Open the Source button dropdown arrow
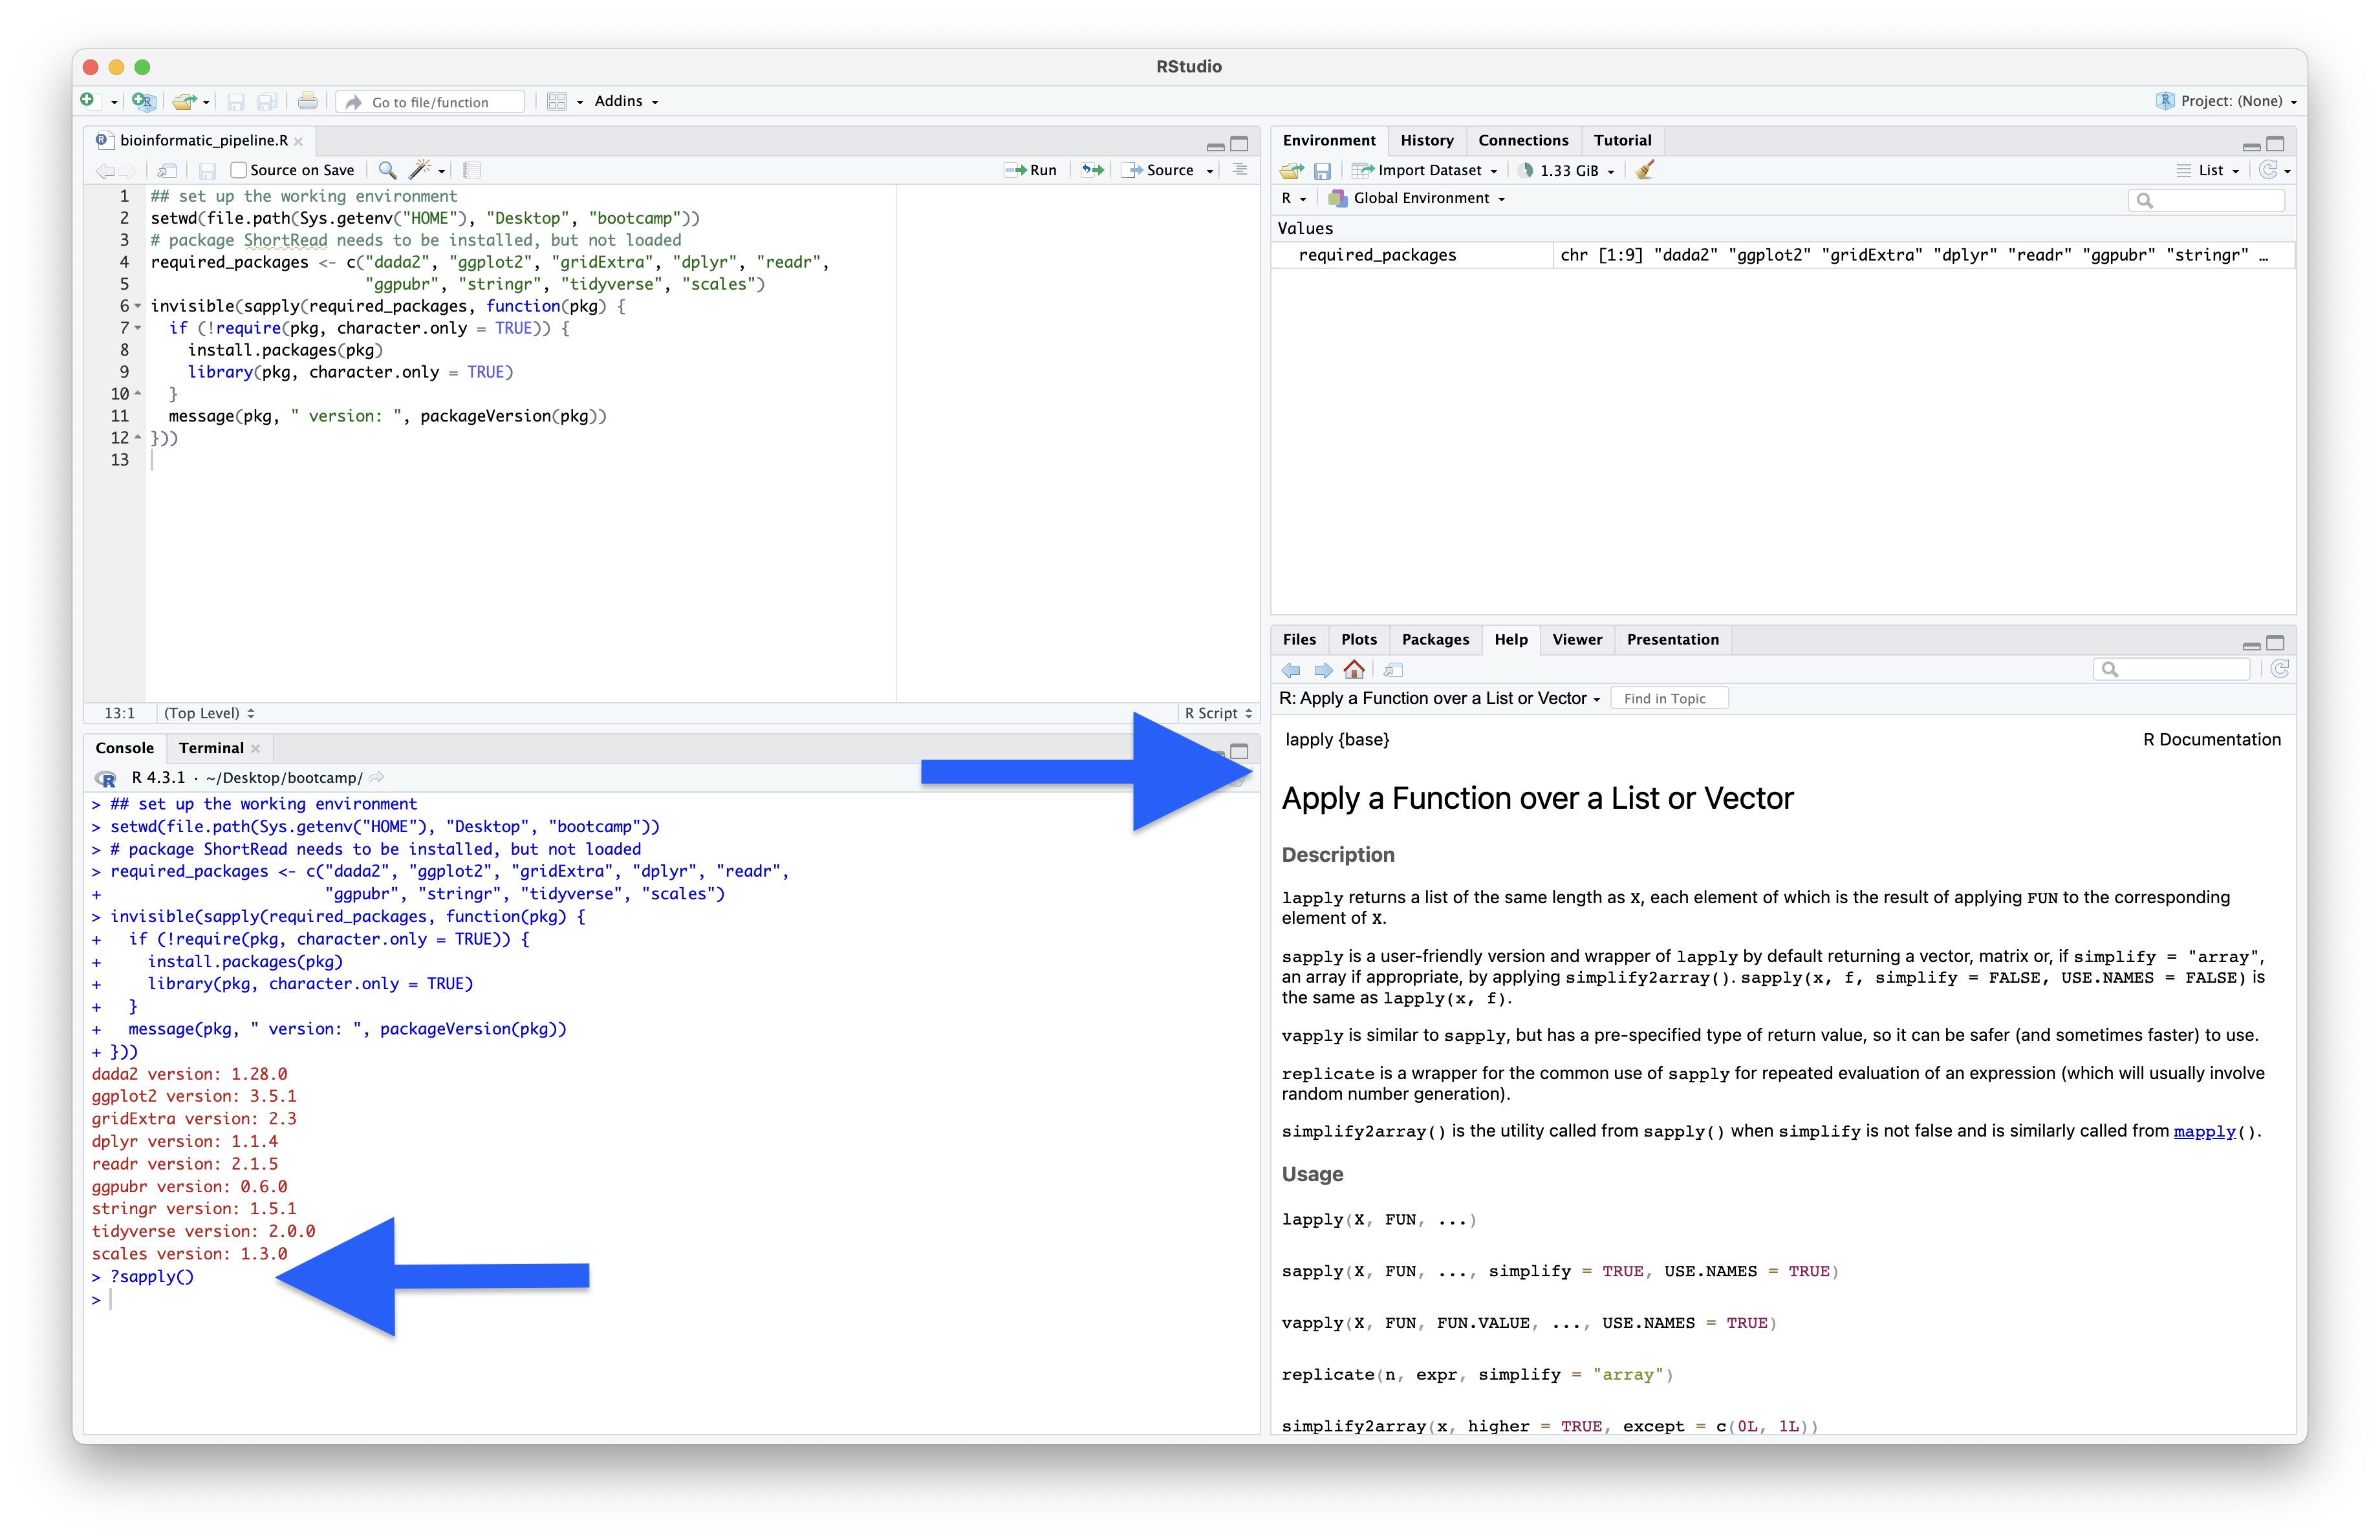Viewport: 2380px width, 1540px height. click(x=1210, y=171)
